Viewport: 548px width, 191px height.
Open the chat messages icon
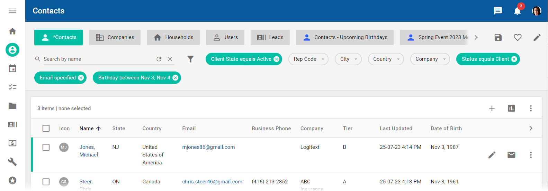tap(498, 11)
